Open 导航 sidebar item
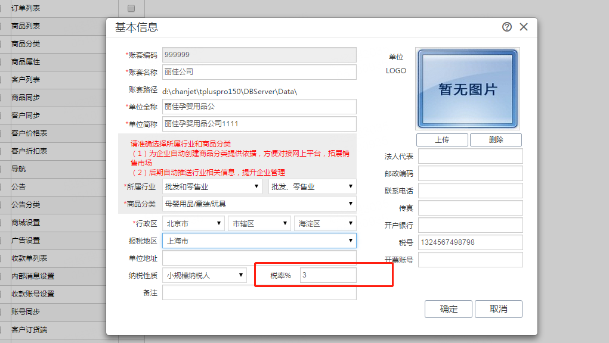609x343 pixels. tap(18, 169)
